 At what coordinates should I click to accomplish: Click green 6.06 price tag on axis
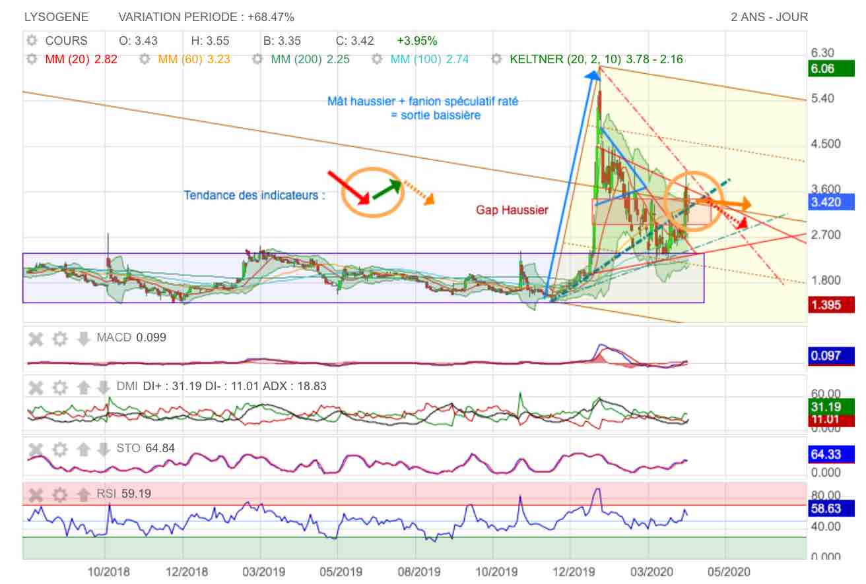tap(830, 69)
